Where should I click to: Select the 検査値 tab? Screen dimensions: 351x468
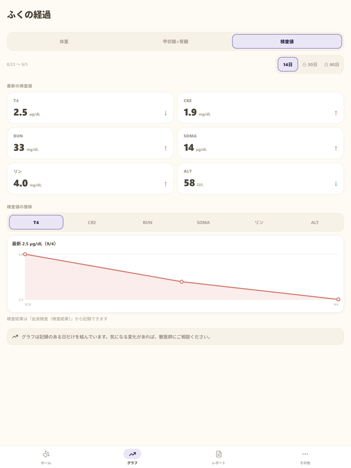287,42
